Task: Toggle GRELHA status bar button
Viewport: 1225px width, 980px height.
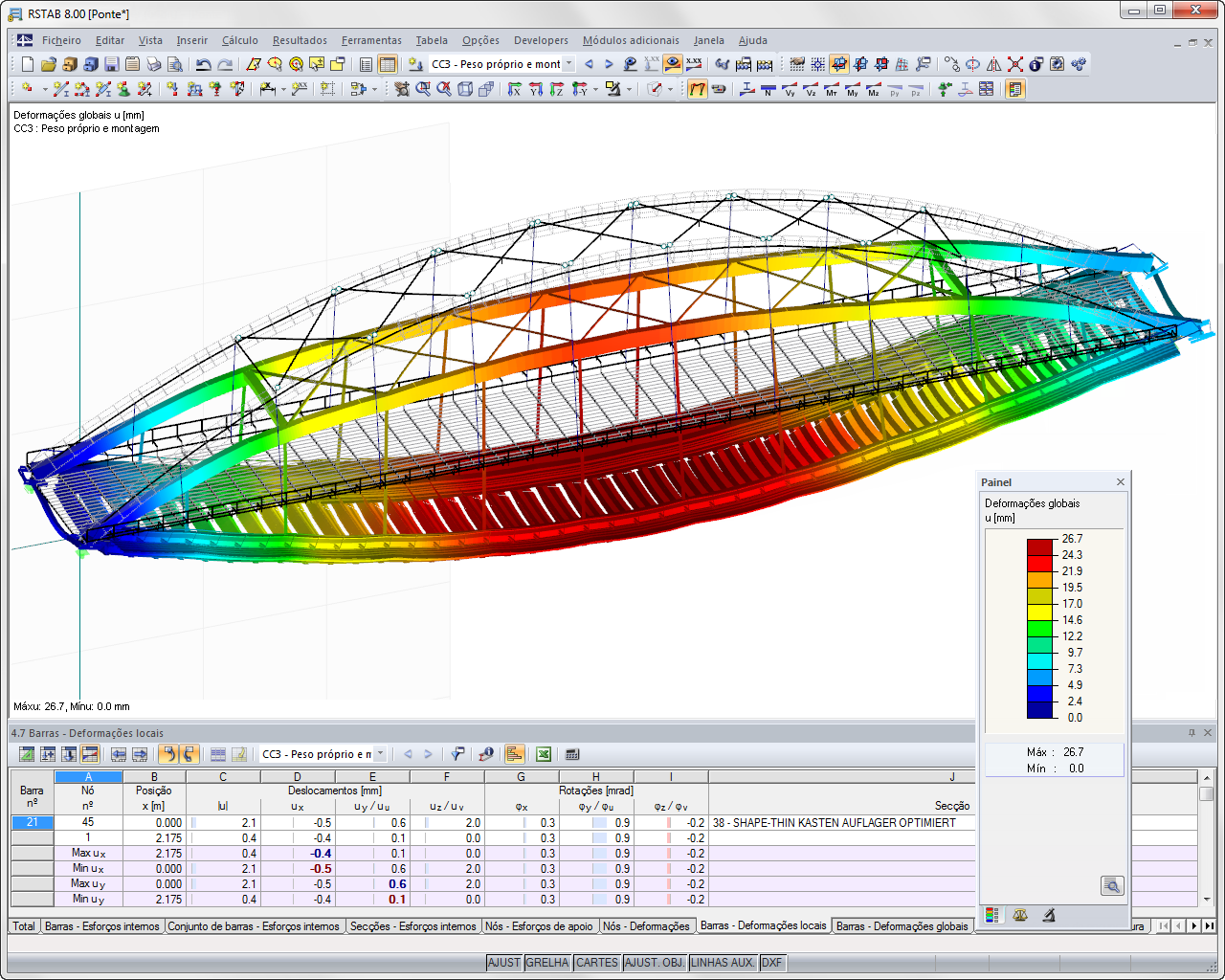Action: [x=547, y=963]
